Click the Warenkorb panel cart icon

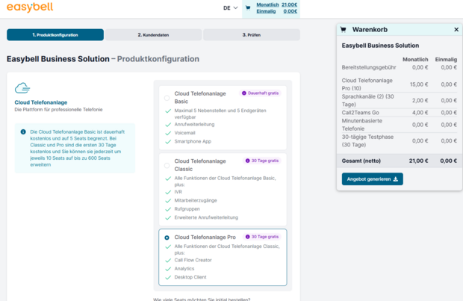tap(343, 30)
